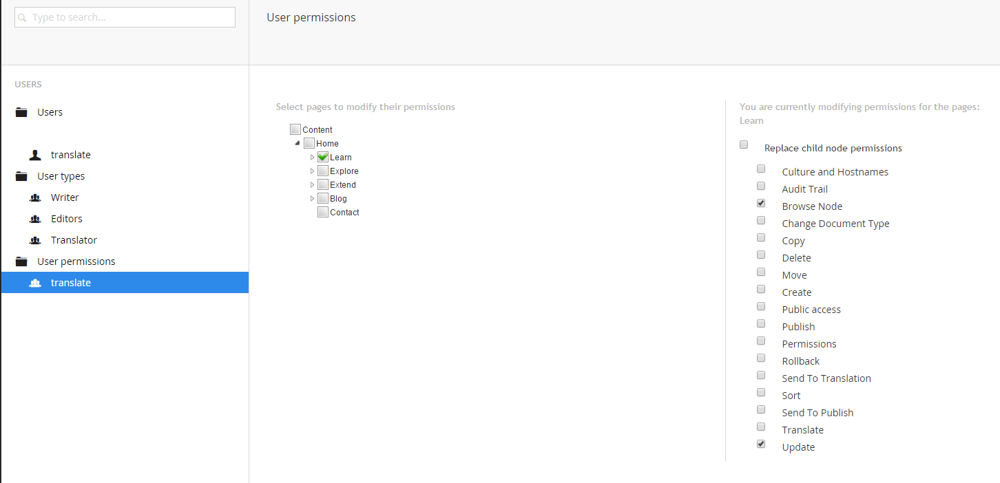
Task: Select the Contact page checkbox
Action: (323, 212)
